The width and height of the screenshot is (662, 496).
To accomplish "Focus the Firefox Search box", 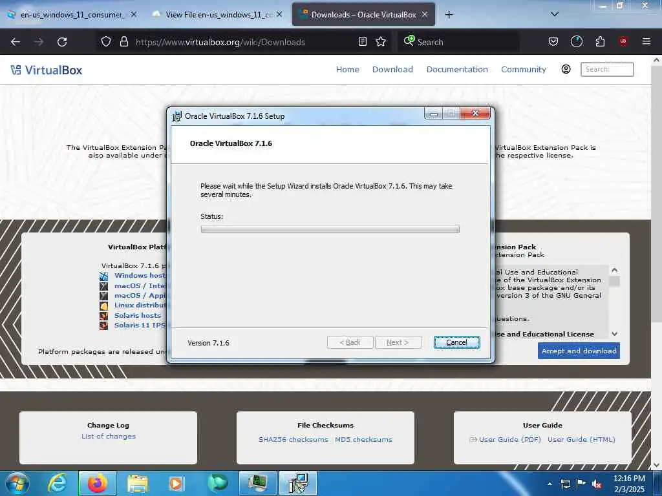I will point(459,42).
